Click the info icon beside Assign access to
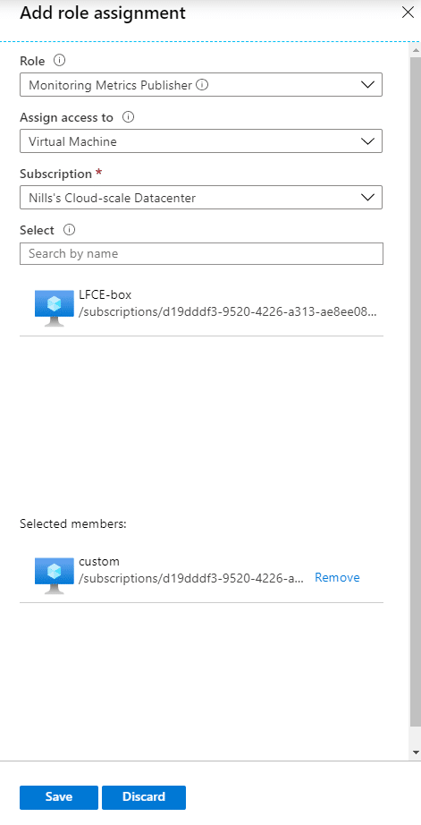Viewport: 421px width, 825px height. 128,117
